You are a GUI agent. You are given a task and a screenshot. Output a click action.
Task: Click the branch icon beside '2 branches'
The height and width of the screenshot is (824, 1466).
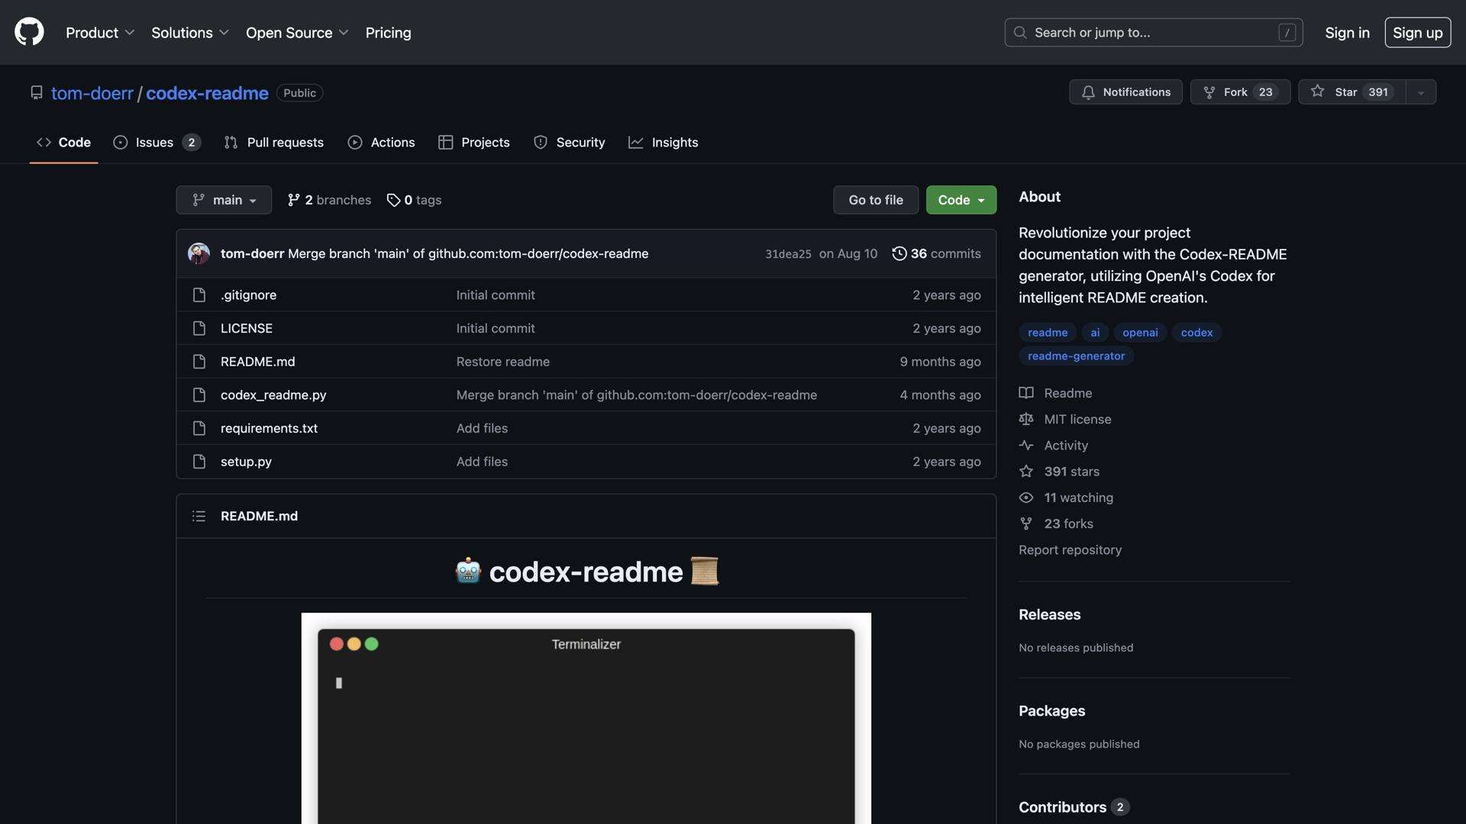tap(294, 199)
